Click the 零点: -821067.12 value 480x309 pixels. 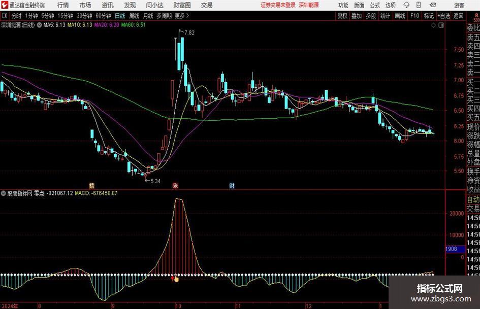click(53, 193)
